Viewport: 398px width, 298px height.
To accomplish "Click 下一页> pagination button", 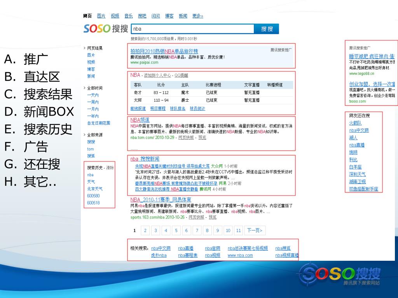I will pyautogui.click(x=255, y=230).
